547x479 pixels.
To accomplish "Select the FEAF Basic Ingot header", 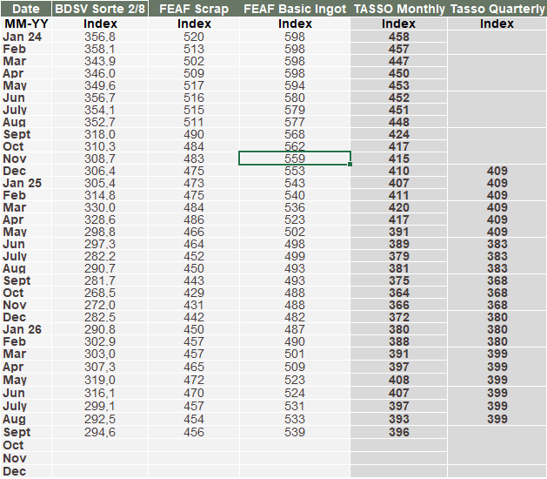I will pyautogui.click(x=295, y=9).
